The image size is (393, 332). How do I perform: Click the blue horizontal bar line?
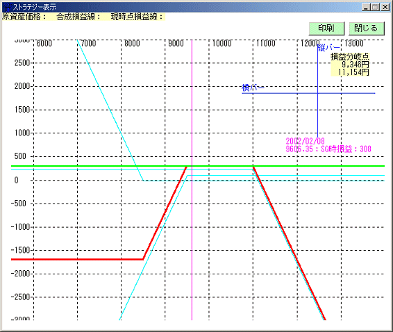pyautogui.click(x=308, y=93)
